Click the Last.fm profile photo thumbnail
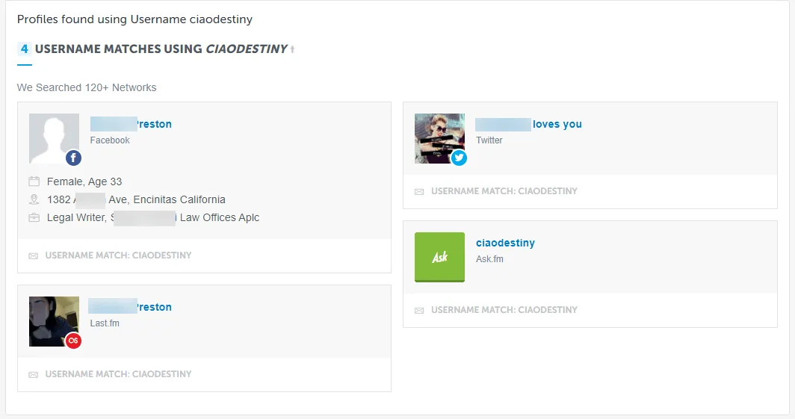 [52, 320]
